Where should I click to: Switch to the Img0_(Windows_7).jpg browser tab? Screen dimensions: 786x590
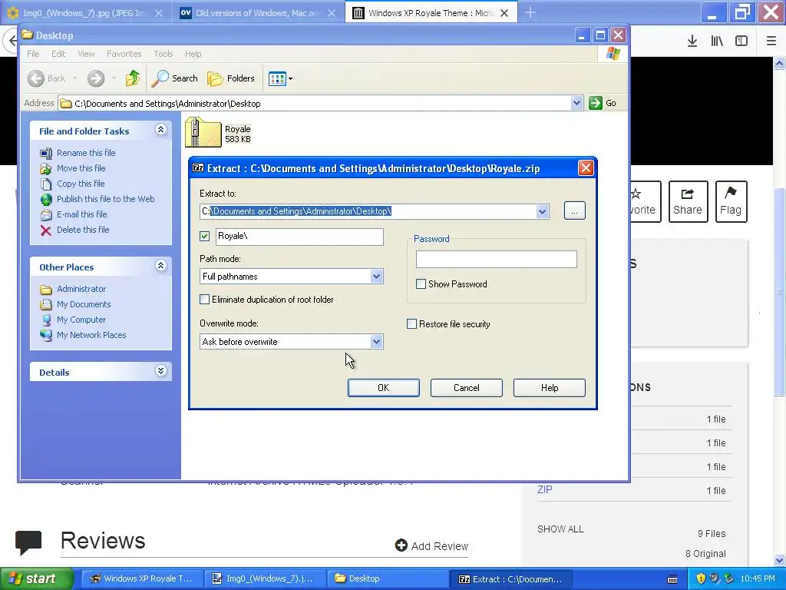tap(85, 13)
